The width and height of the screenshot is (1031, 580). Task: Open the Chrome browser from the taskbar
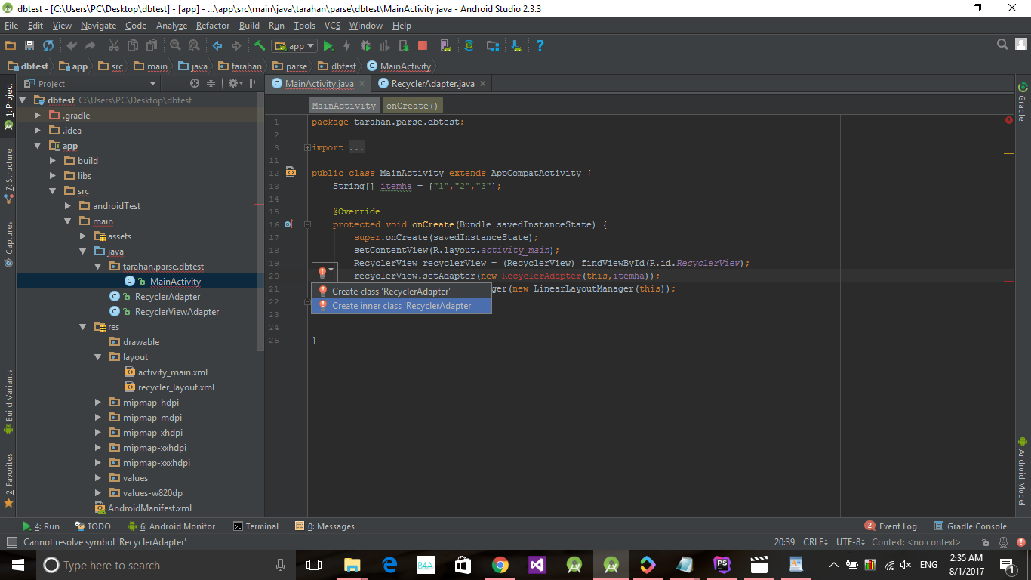(500, 565)
